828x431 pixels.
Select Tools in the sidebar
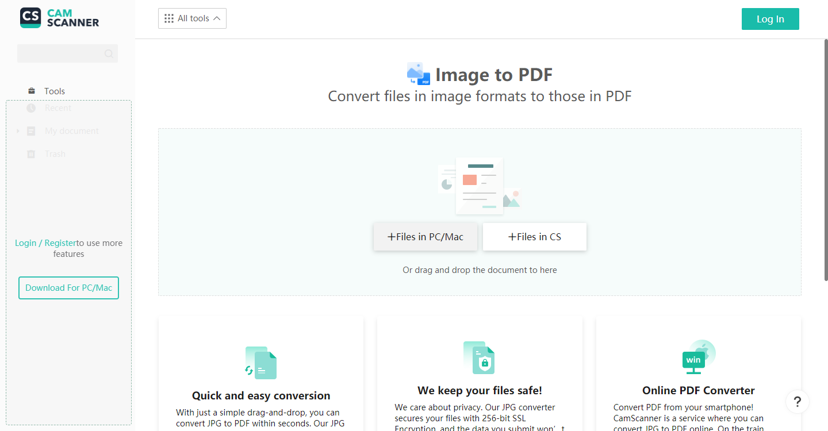55,91
